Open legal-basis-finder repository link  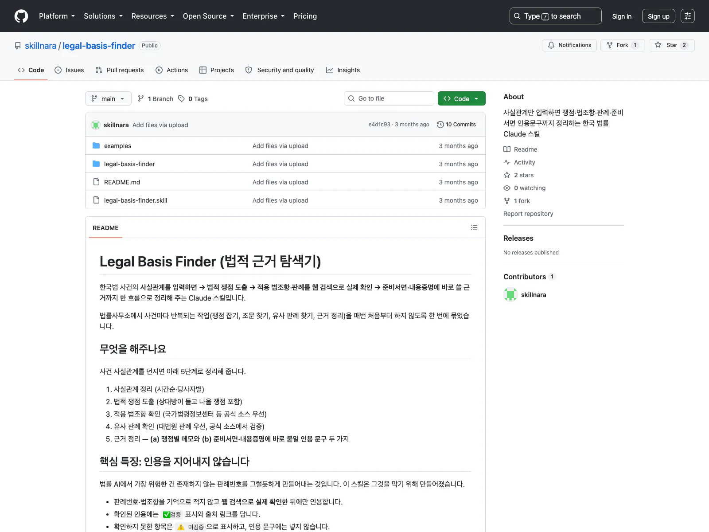pos(98,46)
